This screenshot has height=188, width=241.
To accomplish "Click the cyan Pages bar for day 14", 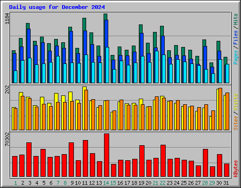I will tap(107, 65).
